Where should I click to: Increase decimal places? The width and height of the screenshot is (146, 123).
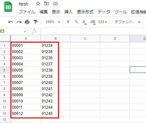[x=93, y=22]
